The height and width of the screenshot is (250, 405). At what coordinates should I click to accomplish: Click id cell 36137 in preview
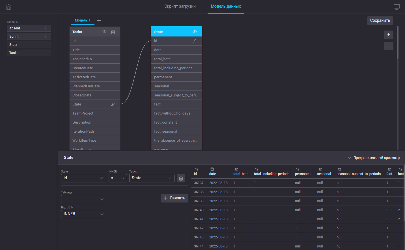point(199,183)
